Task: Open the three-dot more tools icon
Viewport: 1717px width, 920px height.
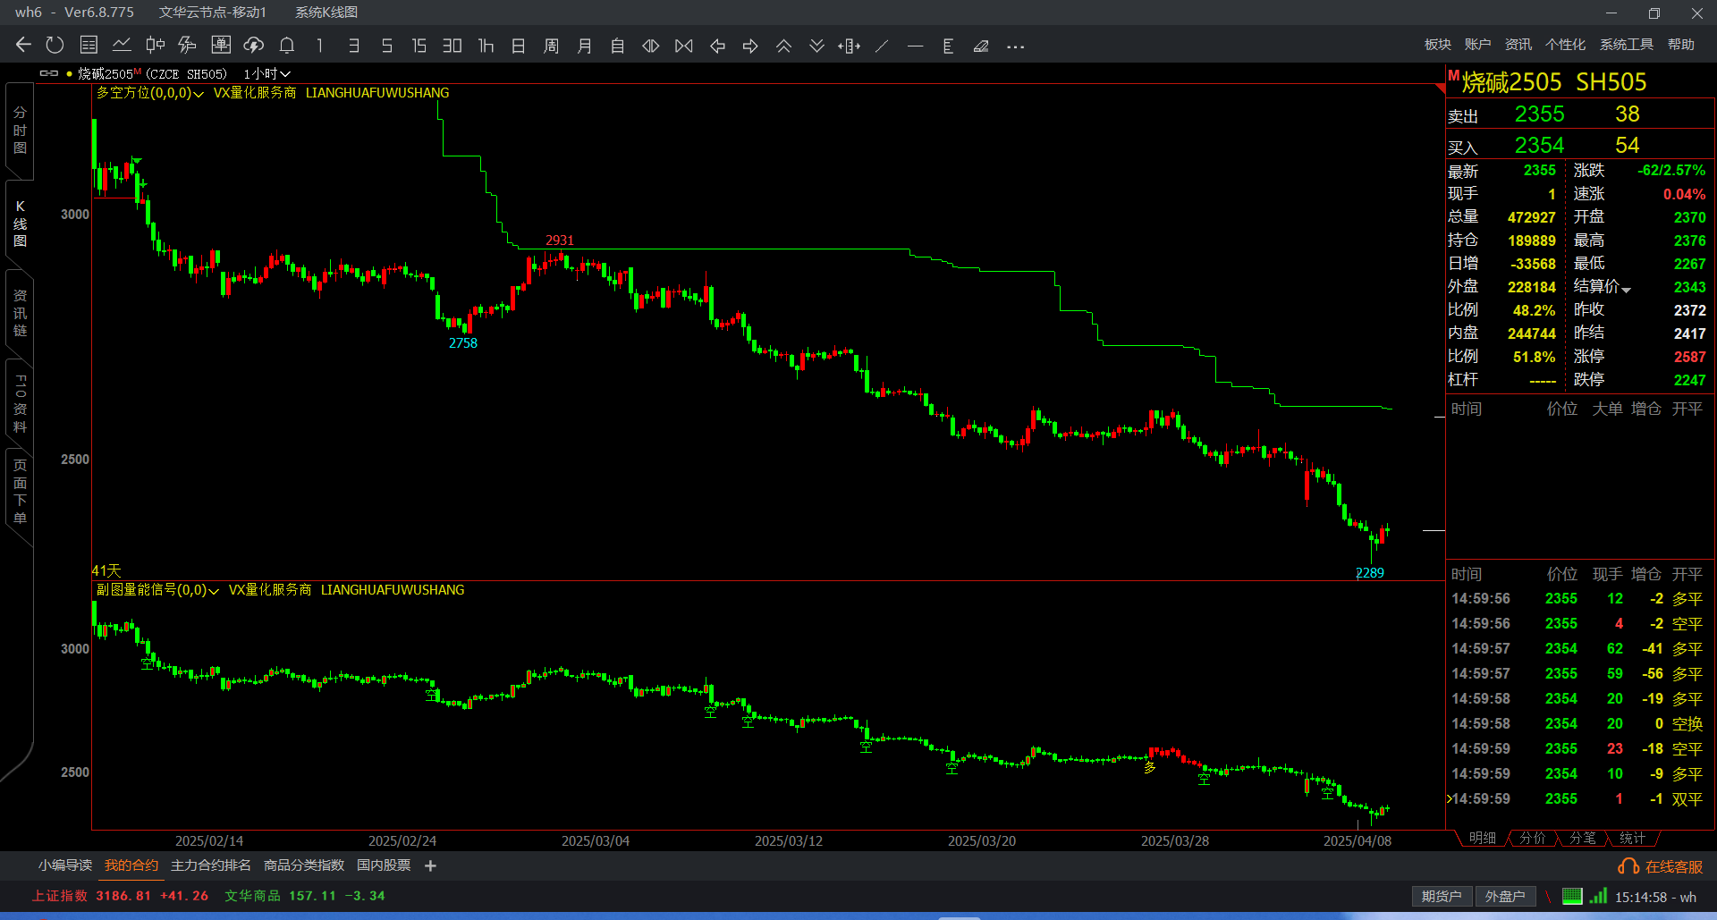Action: coord(1015,46)
